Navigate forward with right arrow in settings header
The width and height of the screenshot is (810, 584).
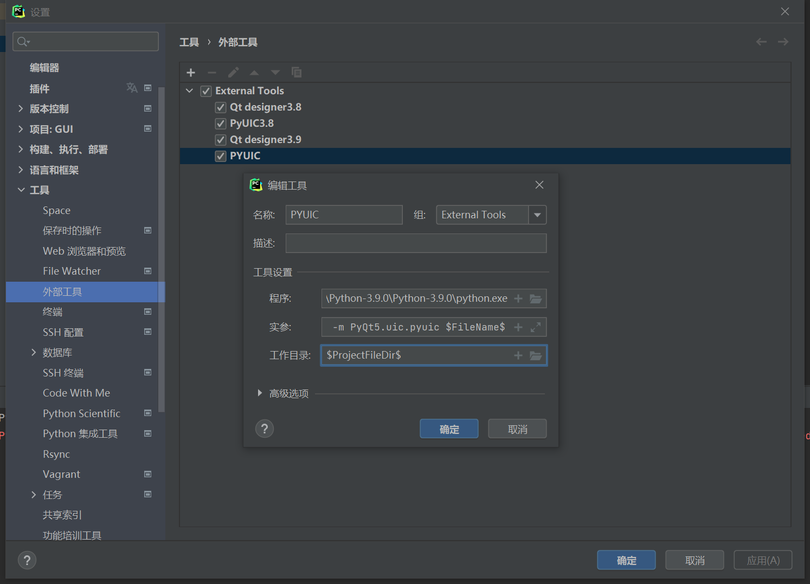click(783, 42)
